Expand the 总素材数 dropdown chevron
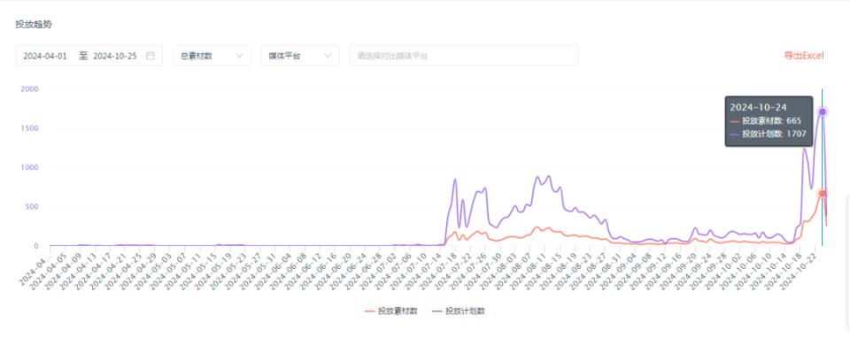850x338 pixels. 240,56
